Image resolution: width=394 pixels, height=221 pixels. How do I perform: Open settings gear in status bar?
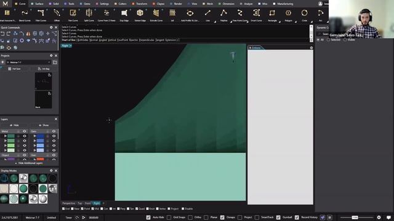click(379, 217)
